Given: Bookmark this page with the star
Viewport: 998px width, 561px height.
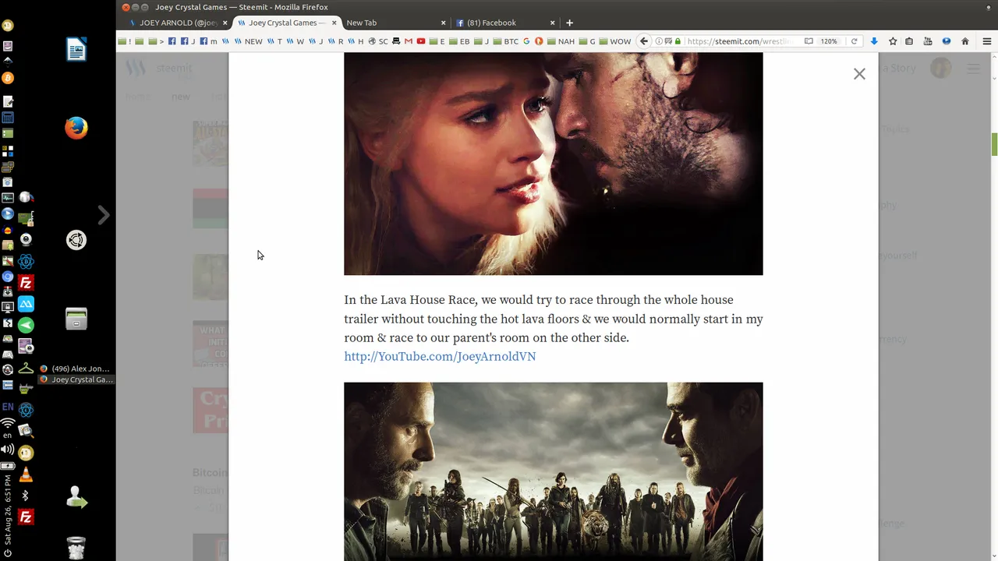Looking at the screenshot, I should coord(893,41).
